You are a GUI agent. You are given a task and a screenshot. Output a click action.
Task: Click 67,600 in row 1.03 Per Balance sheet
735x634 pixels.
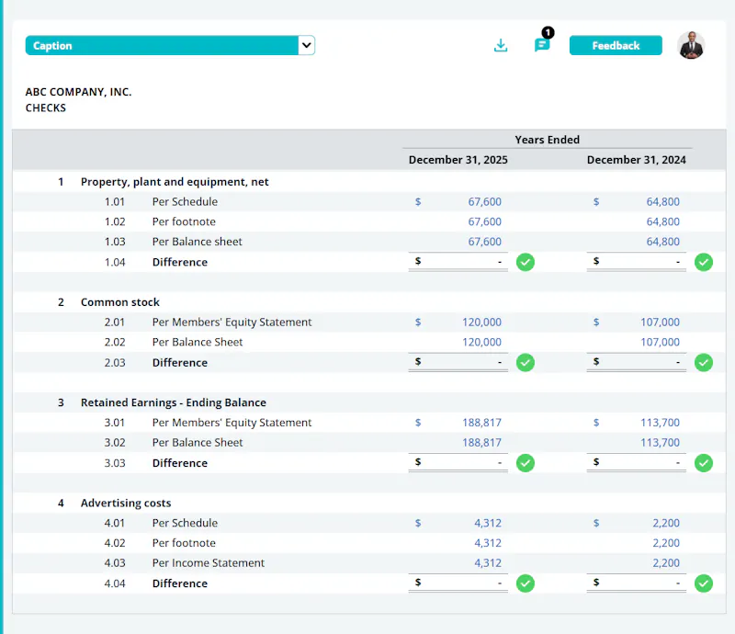coord(485,242)
